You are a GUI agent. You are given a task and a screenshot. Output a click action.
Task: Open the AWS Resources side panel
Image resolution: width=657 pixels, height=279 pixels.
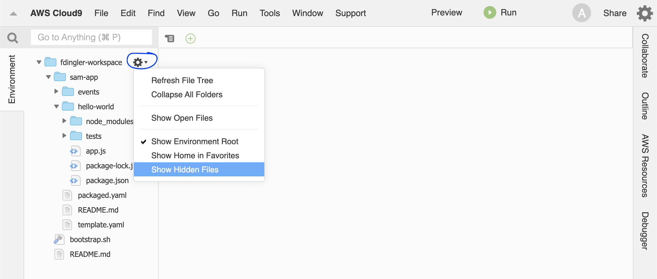point(645,166)
